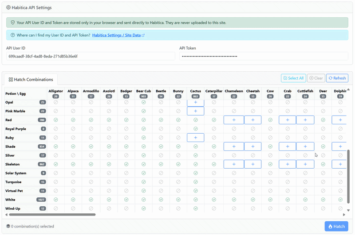
Task: Click the owned checkmark for Opal Bear Cub
Action: point(143,102)
